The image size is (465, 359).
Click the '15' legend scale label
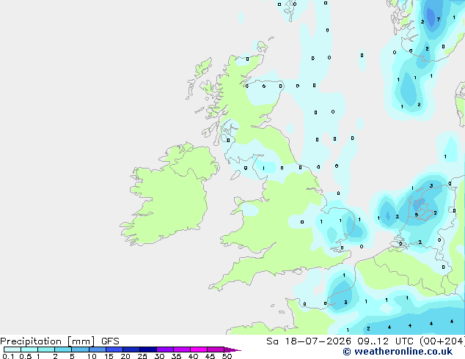tap(109, 356)
